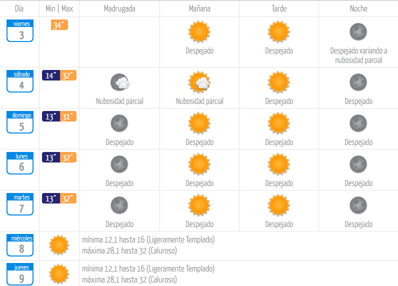Viewport: 398px width, 286px height.
Task: Click the Madrugada column header
Action: point(119,8)
